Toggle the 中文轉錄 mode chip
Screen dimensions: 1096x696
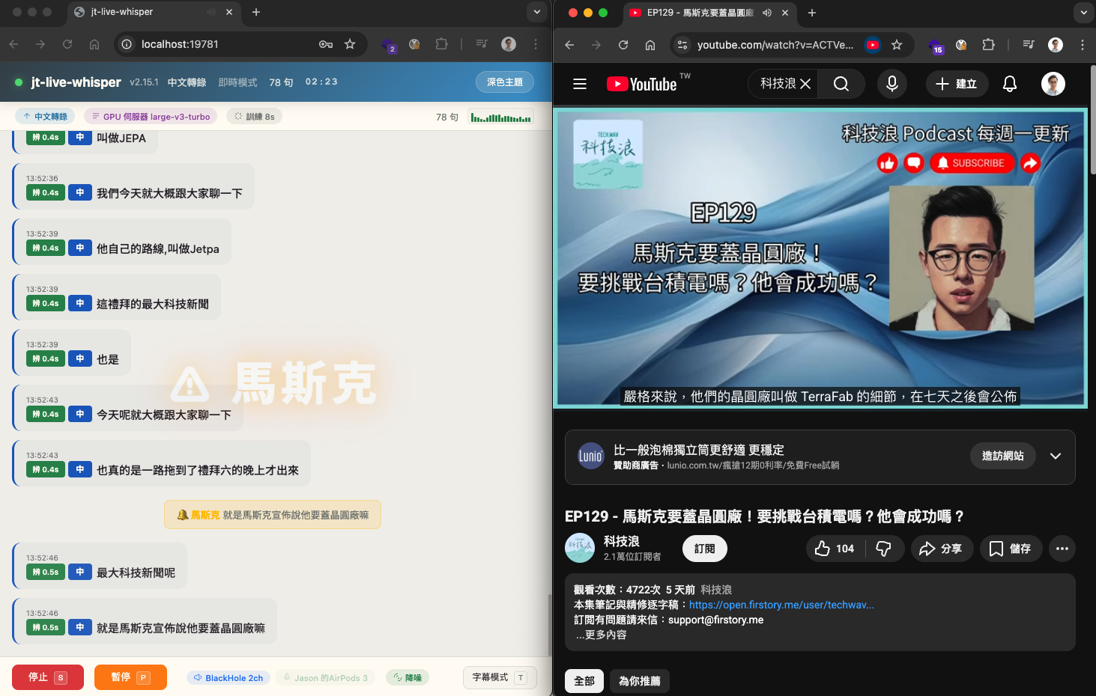coord(45,116)
